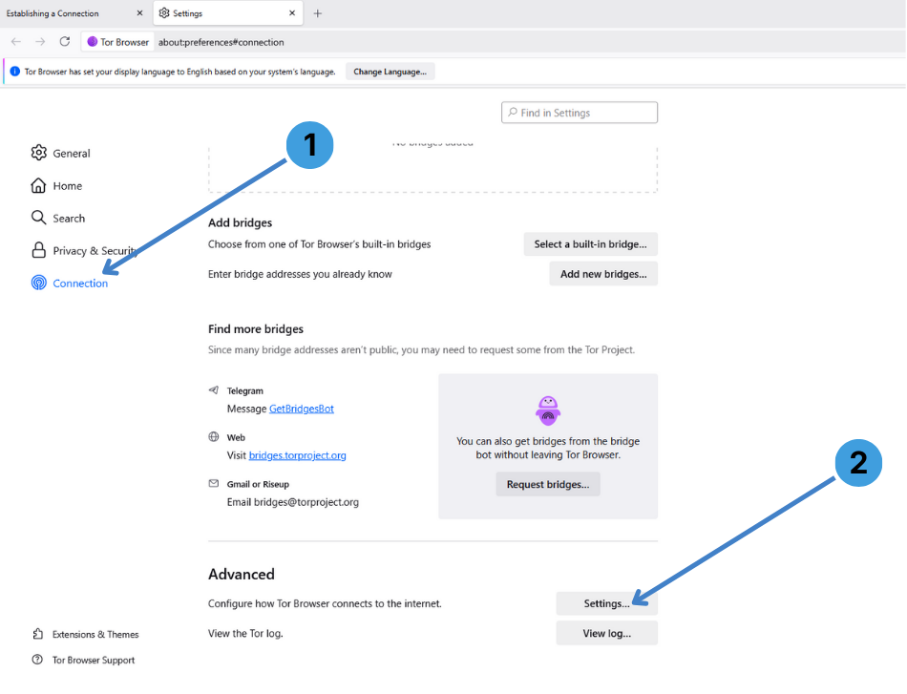Screen dimensions: 907x694
Task: Click 'Enter bridge addresses you already know' text
Action: 300,274
